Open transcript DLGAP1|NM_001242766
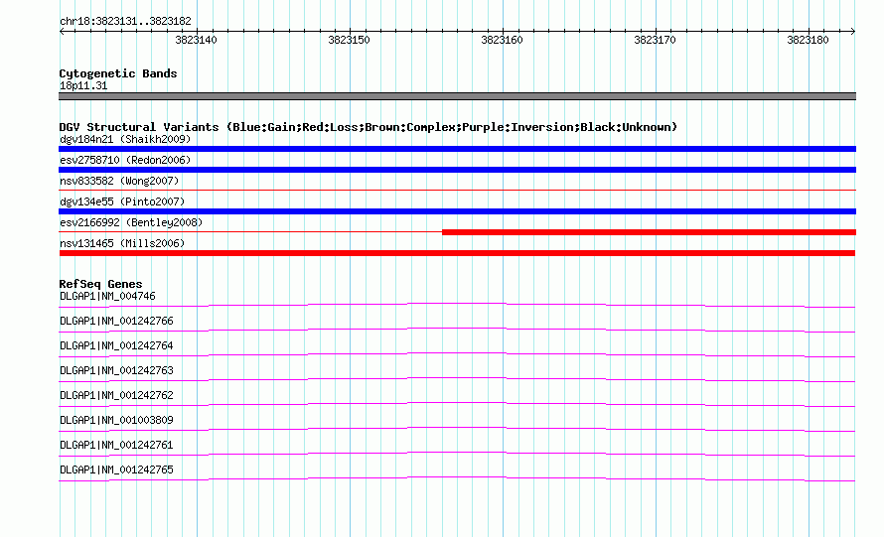The height and width of the screenshot is (537, 884). [116, 322]
